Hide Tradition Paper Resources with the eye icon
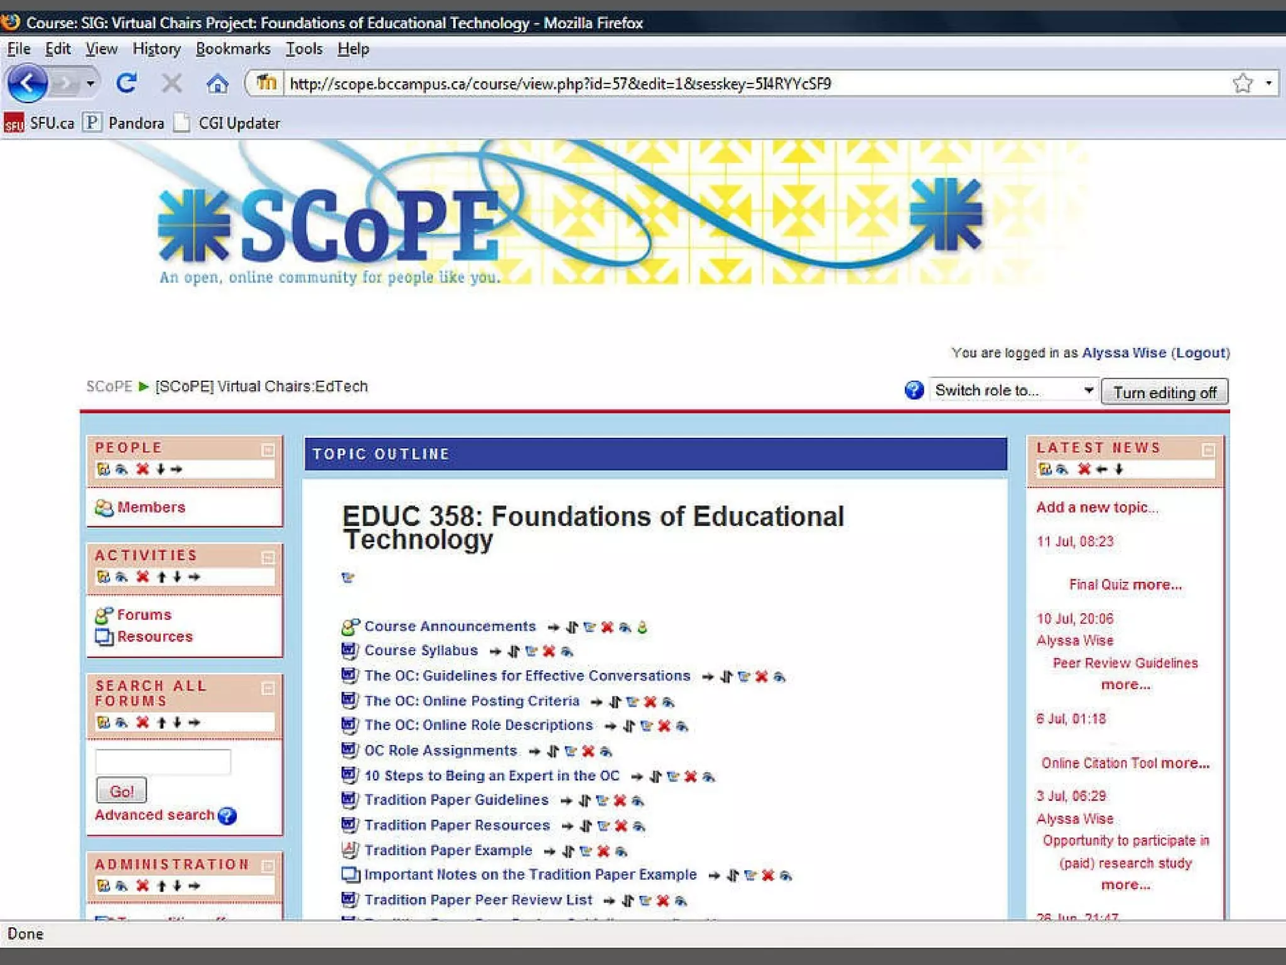The image size is (1286, 965). coord(639,826)
